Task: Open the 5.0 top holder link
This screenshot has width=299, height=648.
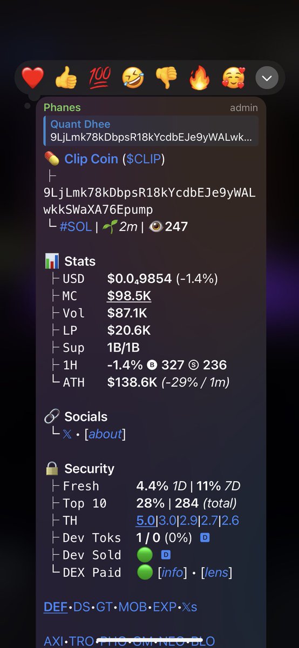Action: 145,521
